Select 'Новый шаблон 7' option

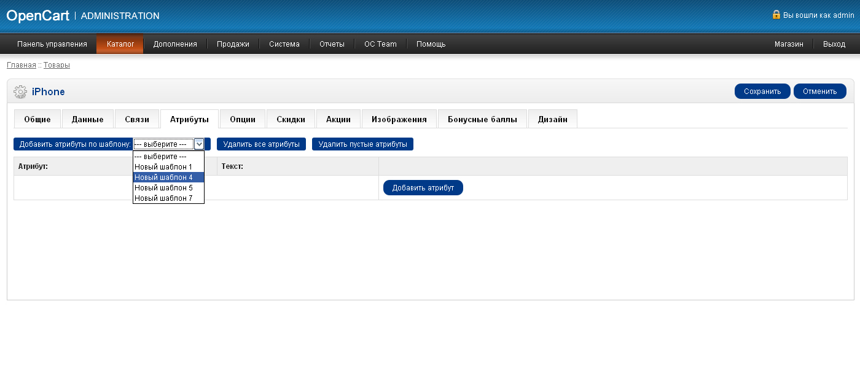(168, 198)
